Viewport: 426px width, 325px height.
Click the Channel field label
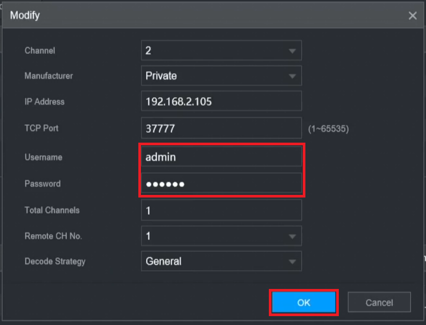[40, 51]
